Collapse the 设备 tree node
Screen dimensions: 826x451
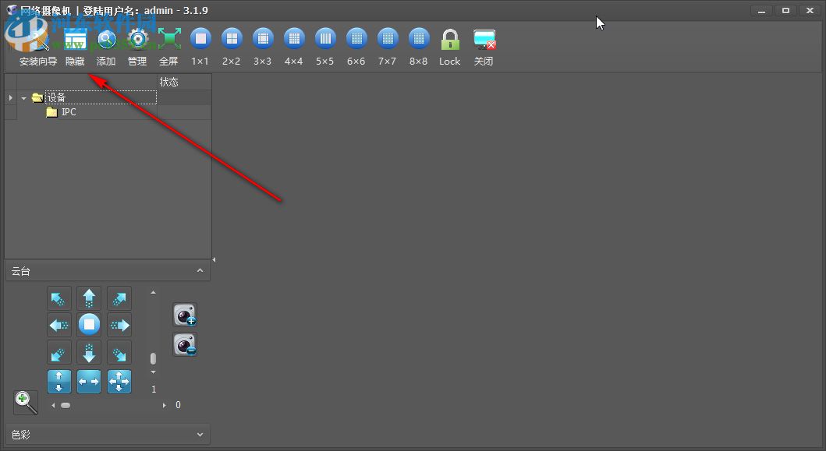tap(23, 98)
